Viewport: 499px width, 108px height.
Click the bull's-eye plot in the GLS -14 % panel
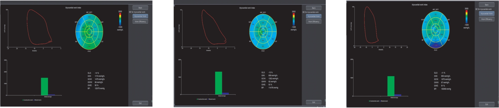pyautogui.click(x=89, y=32)
